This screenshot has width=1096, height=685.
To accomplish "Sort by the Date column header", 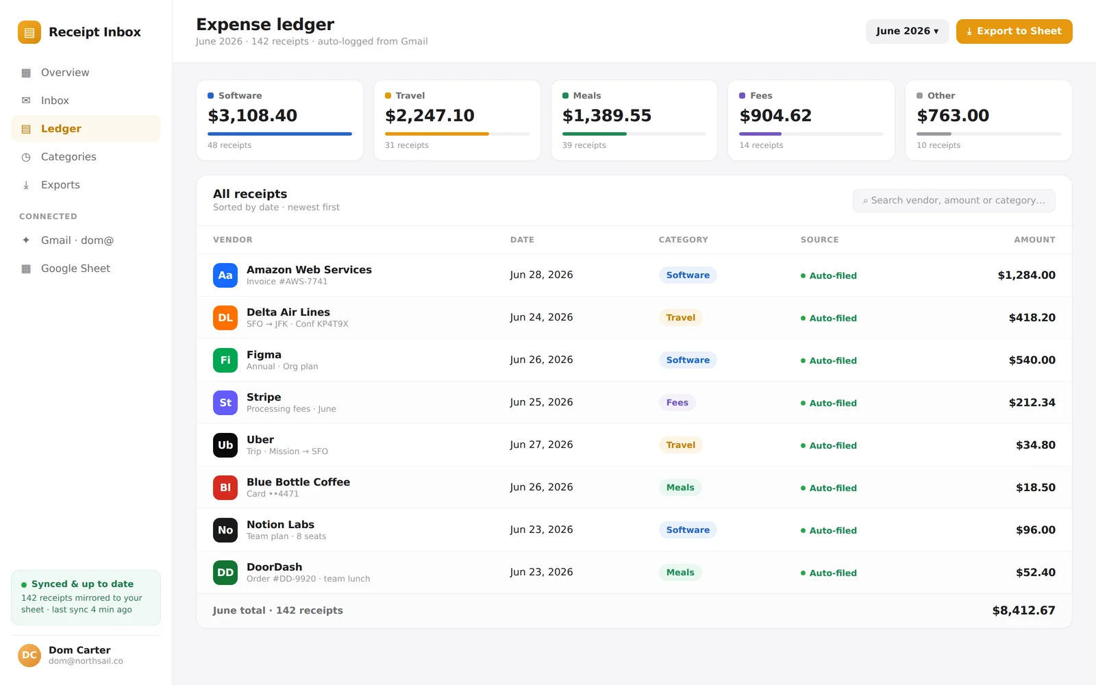I will point(522,240).
